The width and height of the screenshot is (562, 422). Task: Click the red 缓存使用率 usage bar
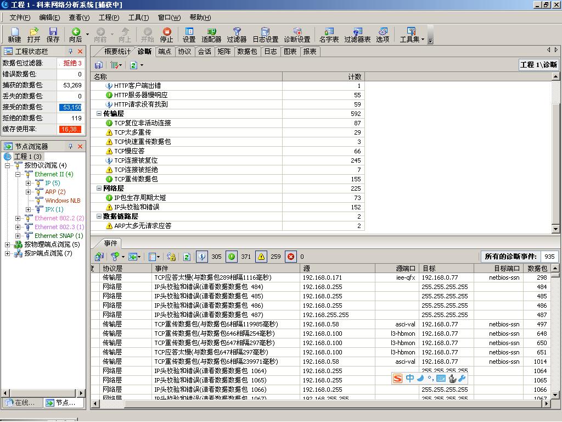point(70,129)
